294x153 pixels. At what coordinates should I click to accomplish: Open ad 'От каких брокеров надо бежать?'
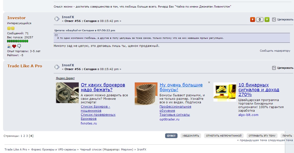tap(103, 87)
